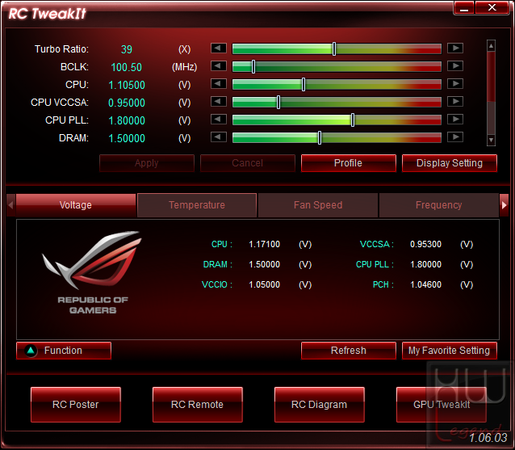Click the Apply button
Screen dimensions: 515x450
tap(146, 163)
